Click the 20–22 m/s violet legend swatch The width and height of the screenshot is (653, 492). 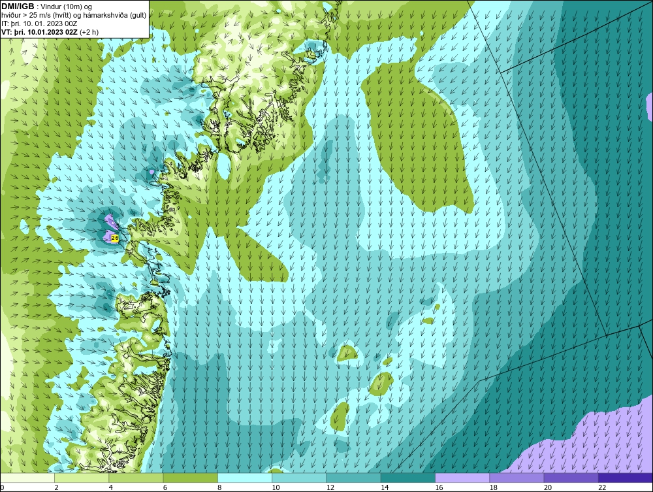571,478
